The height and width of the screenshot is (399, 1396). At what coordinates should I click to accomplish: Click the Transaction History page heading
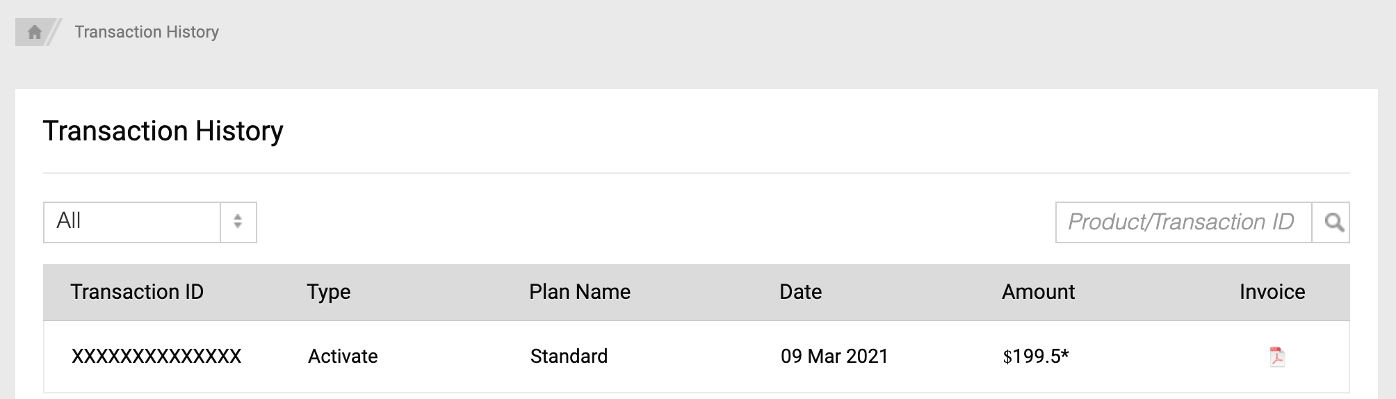point(163,131)
